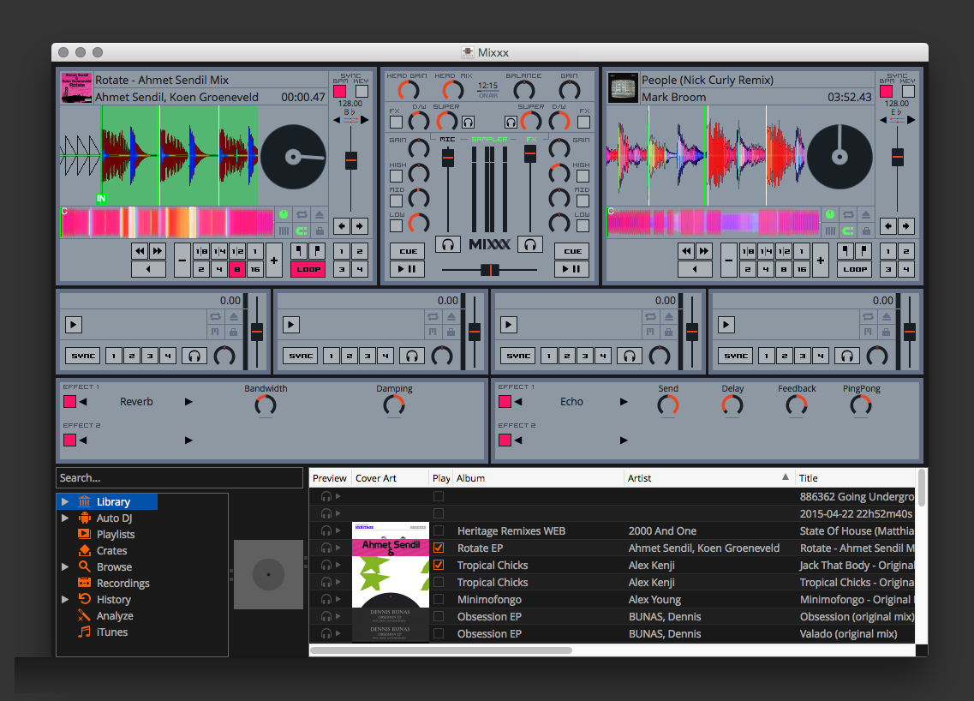Select iTunes in the library sidebar
The height and width of the screenshot is (701, 974).
(111, 632)
